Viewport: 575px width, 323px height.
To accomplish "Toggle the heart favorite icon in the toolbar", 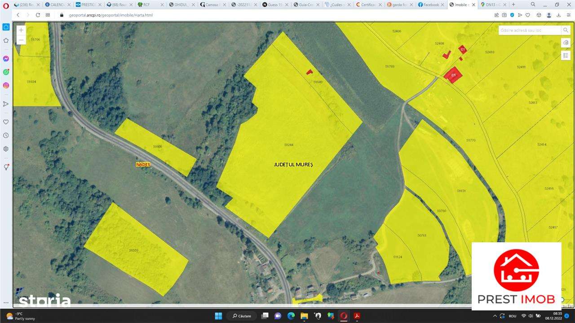I will tap(528, 15).
